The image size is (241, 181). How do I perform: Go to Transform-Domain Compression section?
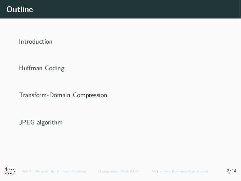coord(63,95)
